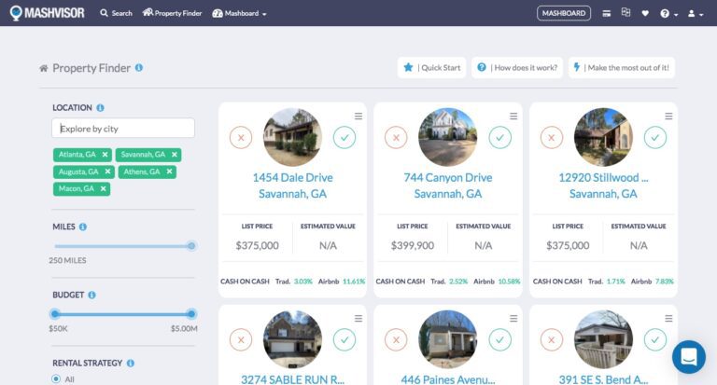Approve the 744 Canyon Drive property
The height and width of the screenshot is (385, 717).
500,137
